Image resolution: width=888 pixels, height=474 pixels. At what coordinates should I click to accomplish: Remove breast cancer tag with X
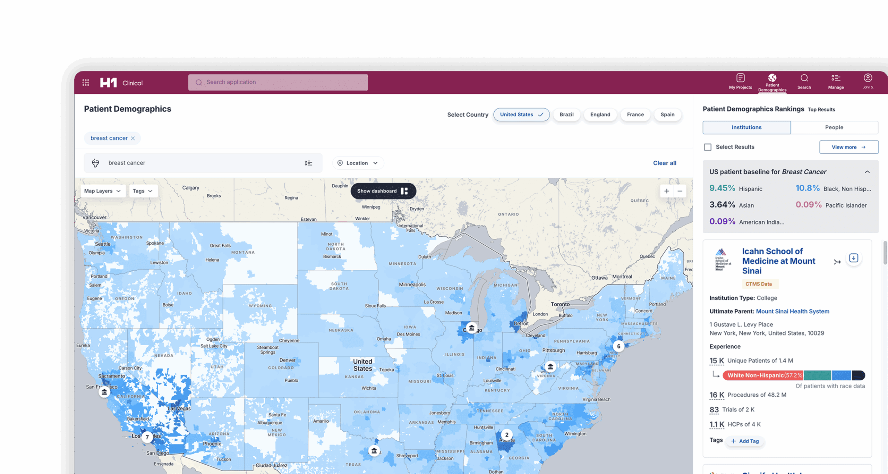coord(133,138)
